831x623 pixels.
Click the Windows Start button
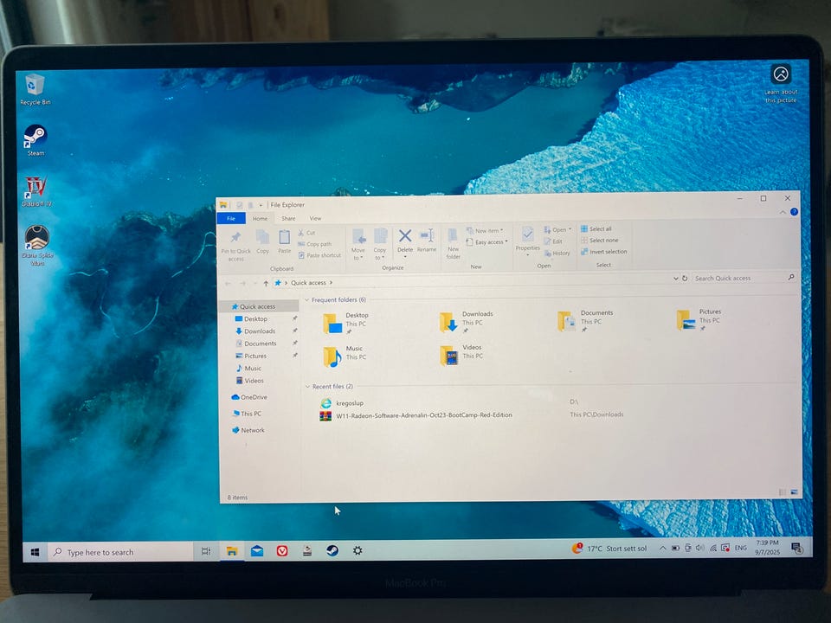point(35,552)
